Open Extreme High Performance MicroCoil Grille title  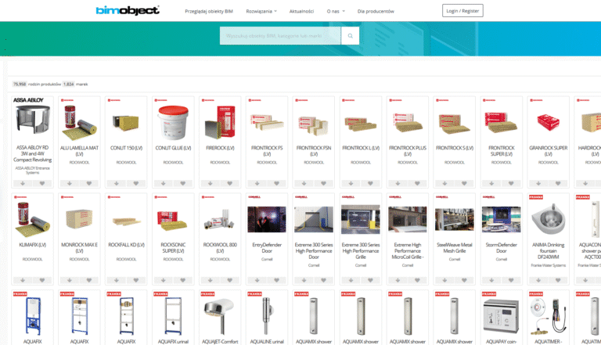pos(408,250)
